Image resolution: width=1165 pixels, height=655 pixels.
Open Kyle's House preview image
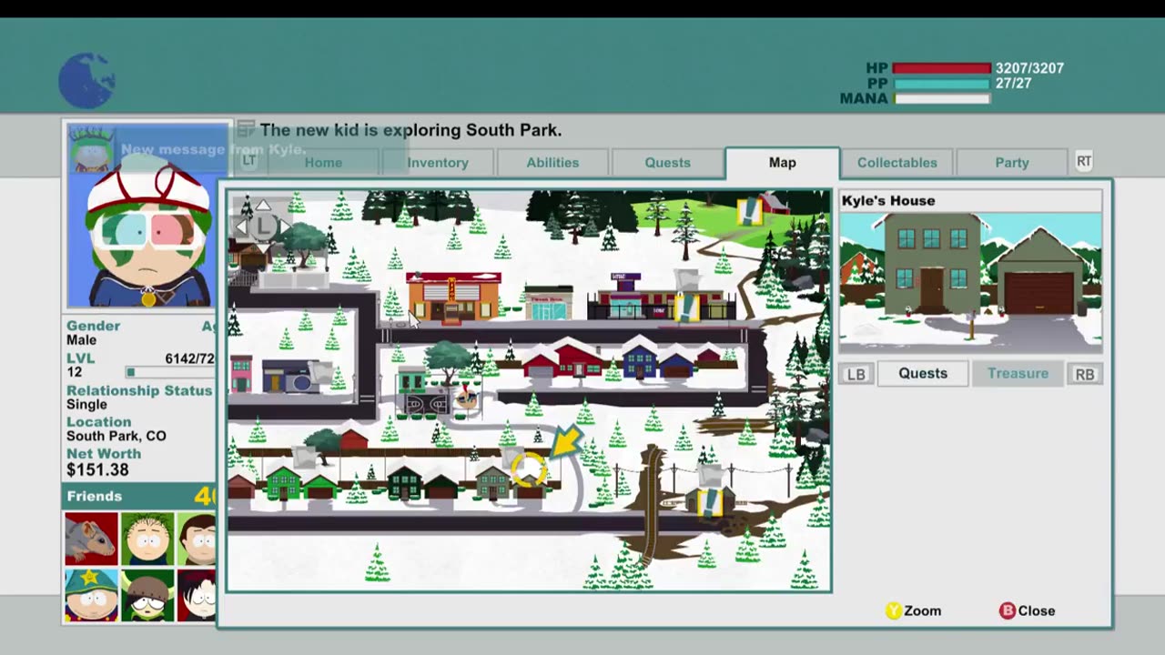tap(970, 282)
